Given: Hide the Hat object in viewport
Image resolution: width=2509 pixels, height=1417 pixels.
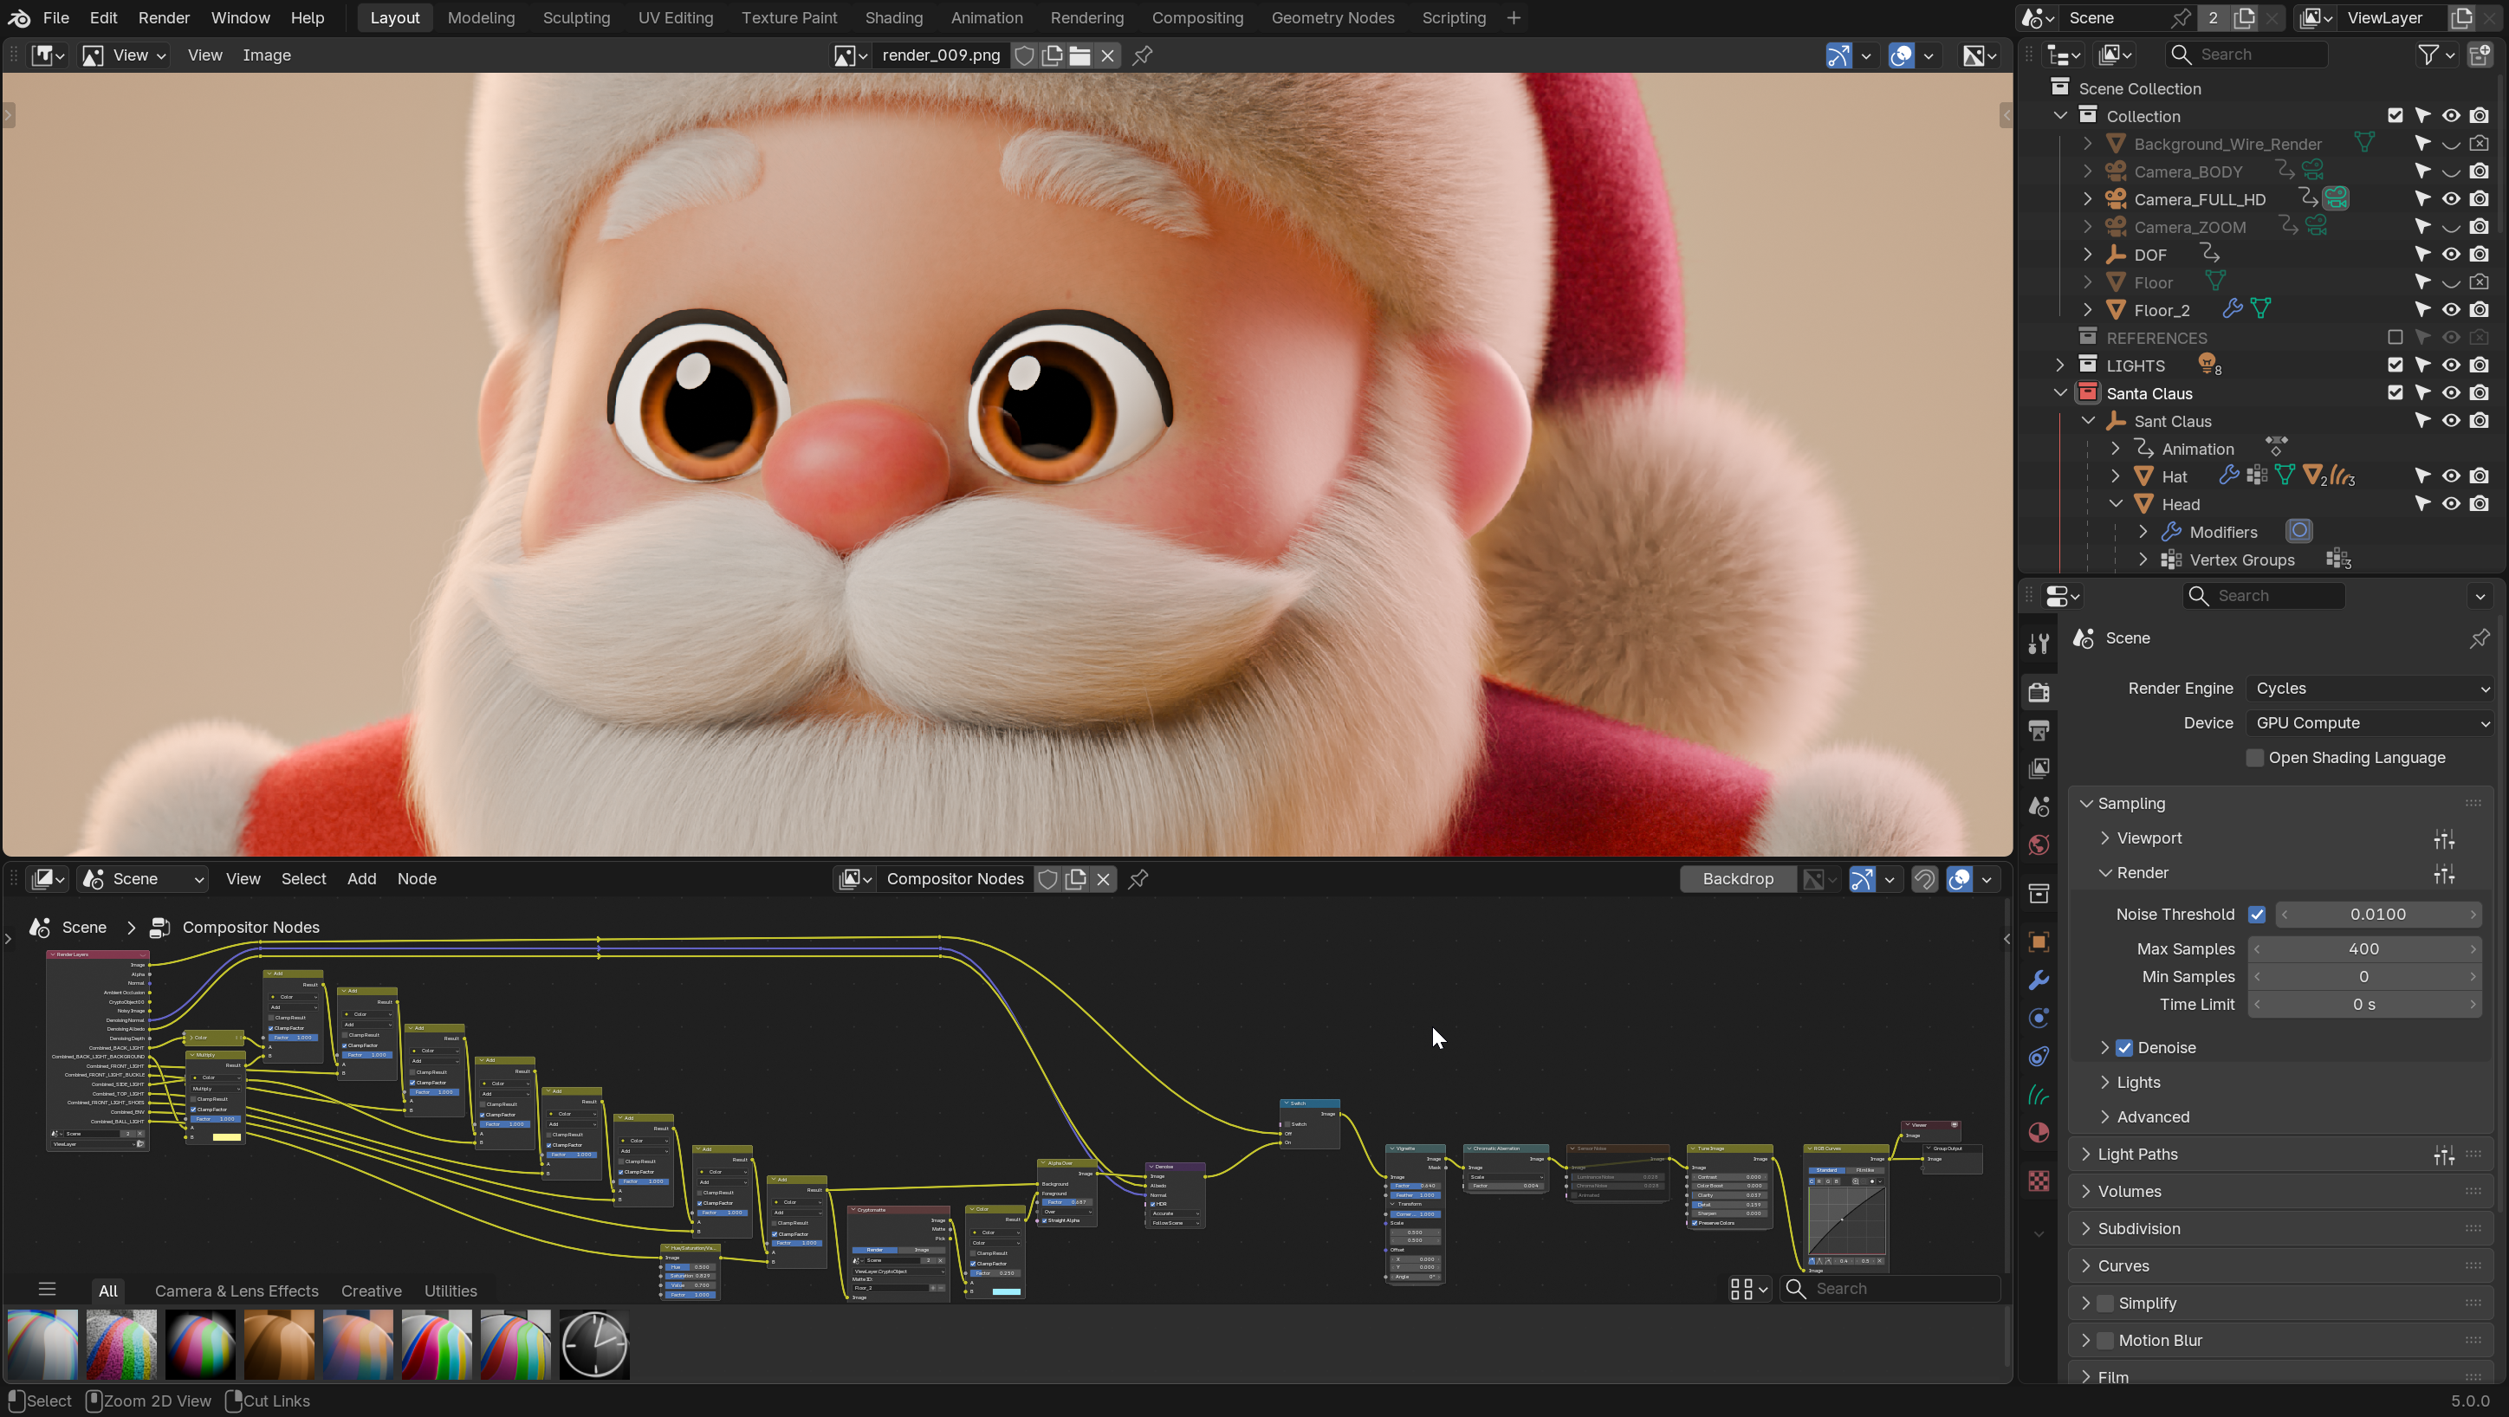Looking at the screenshot, I should pos(2451,476).
